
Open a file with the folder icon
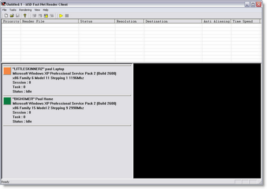pos(12,15)
